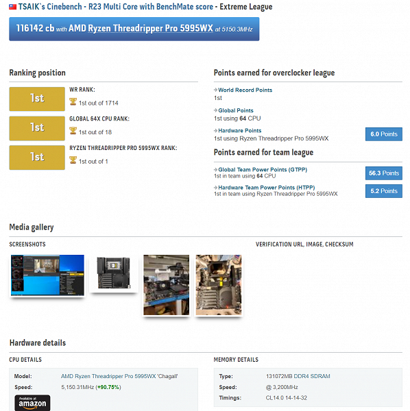Click the Available at Amazon badge
This screenshot has width=410, height=411.
pos(32,403)
